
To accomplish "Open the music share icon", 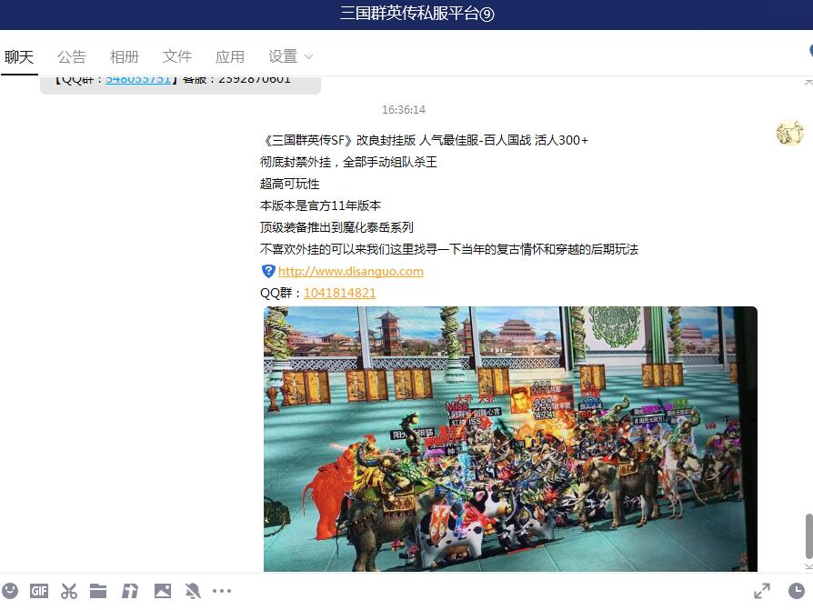I will coord(130,591).
